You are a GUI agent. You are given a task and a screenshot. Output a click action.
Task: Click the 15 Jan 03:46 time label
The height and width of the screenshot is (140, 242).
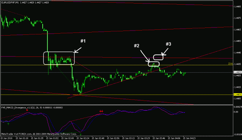click(159, 138)
